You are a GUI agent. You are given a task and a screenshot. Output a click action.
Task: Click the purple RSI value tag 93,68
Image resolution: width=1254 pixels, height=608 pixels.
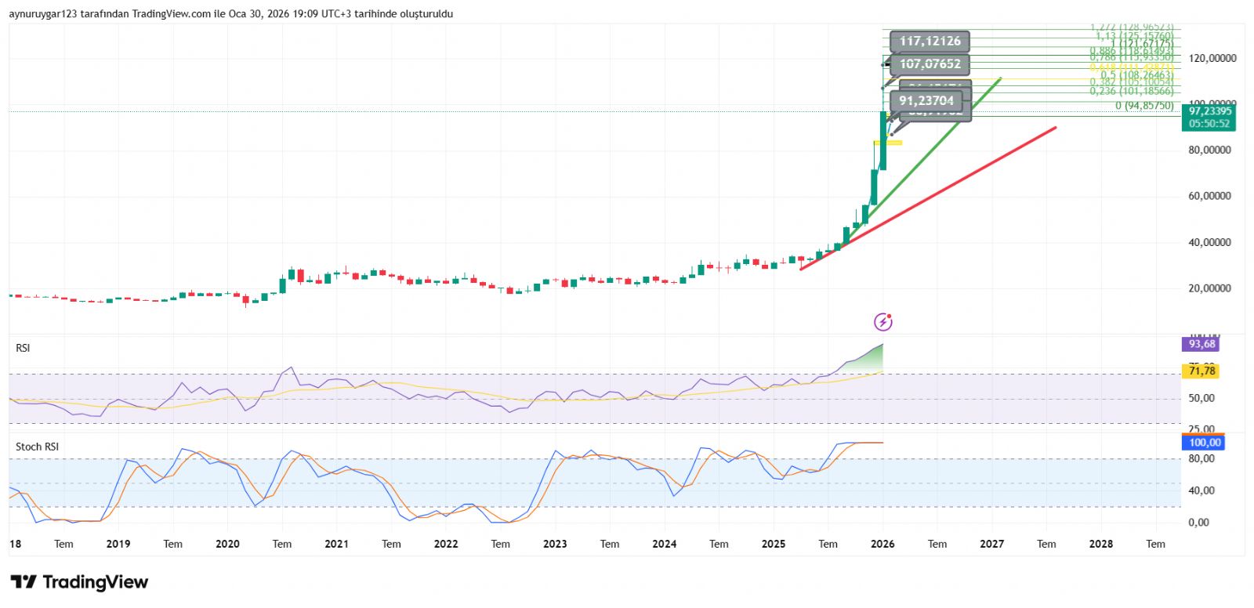coord(1201,344)
